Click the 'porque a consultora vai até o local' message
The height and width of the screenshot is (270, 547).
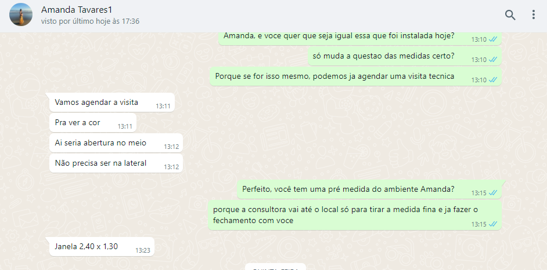click(x=355, y=215)
